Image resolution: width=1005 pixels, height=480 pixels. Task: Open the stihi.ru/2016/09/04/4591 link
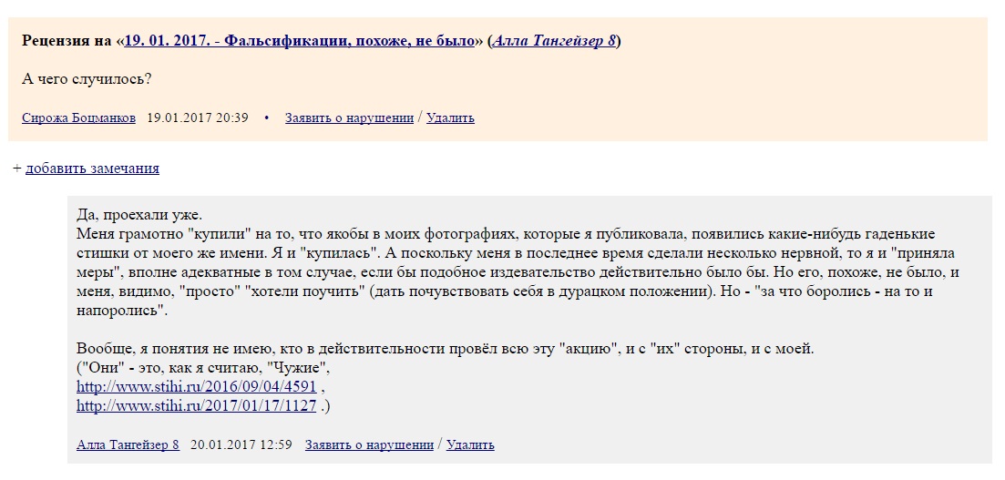[196, 386]
